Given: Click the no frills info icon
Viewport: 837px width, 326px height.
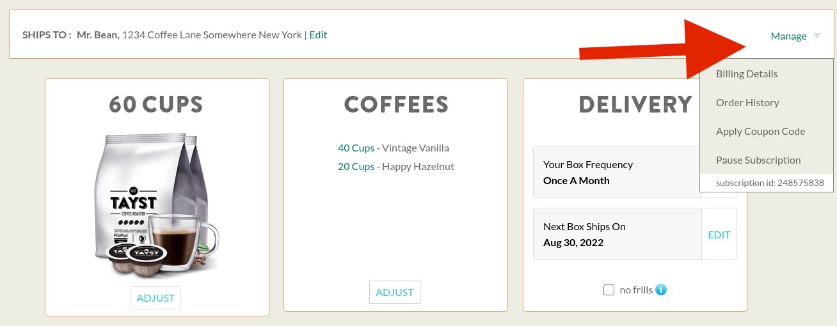Looking at the screenshot, I should coord(662,290).
